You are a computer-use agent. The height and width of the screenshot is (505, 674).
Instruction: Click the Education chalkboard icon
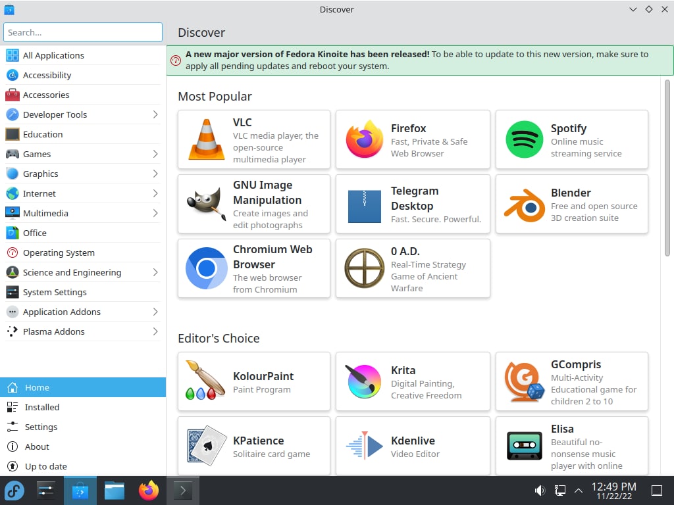12,134
